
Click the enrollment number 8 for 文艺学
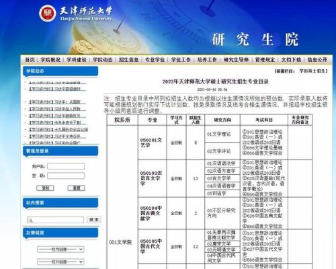[196, 143]
